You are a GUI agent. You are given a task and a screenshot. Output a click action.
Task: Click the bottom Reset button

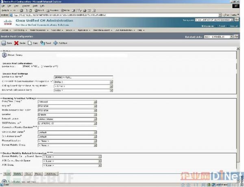click(38, 174)
